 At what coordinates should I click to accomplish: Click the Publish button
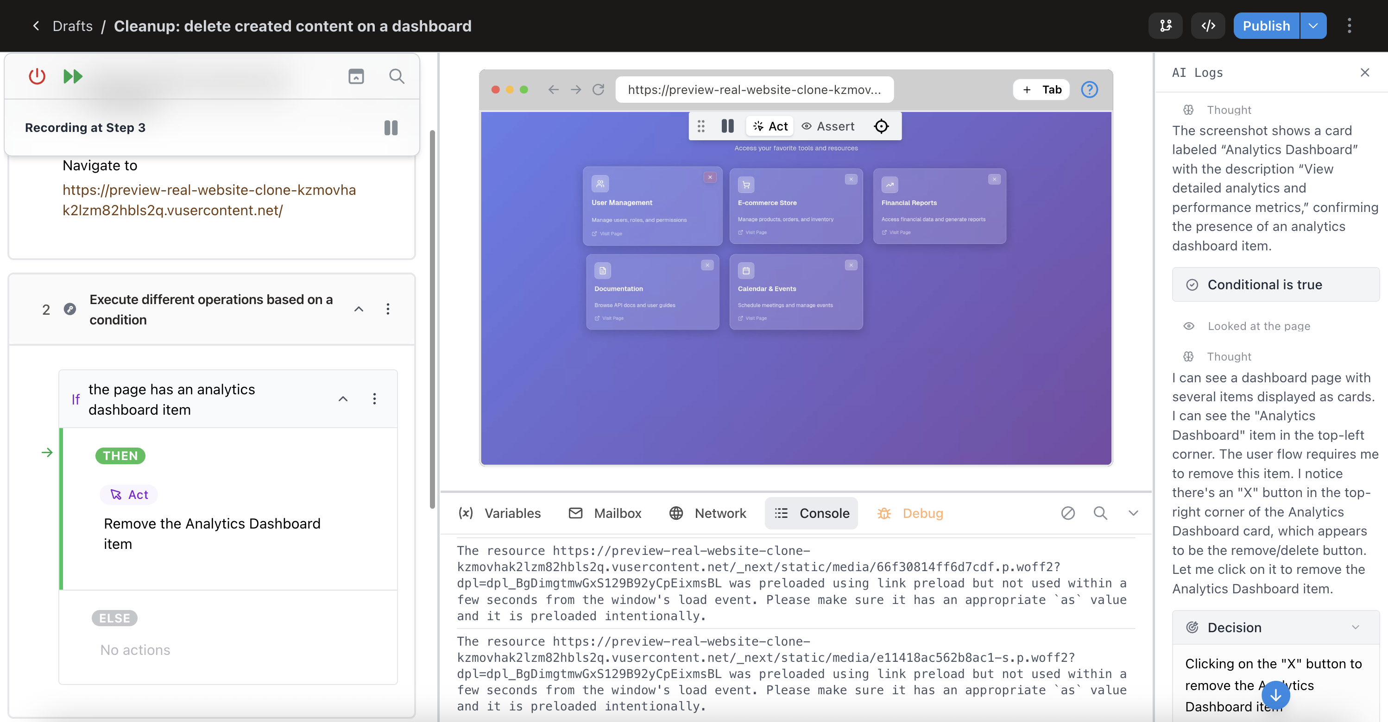point(1266,26)
